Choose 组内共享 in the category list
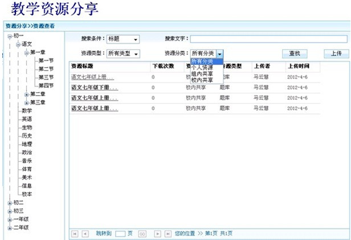 tap(202, 74)
